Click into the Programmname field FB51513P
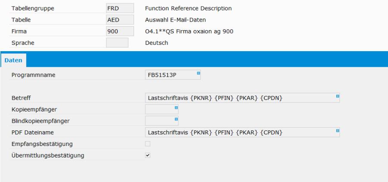 point(170,75)
